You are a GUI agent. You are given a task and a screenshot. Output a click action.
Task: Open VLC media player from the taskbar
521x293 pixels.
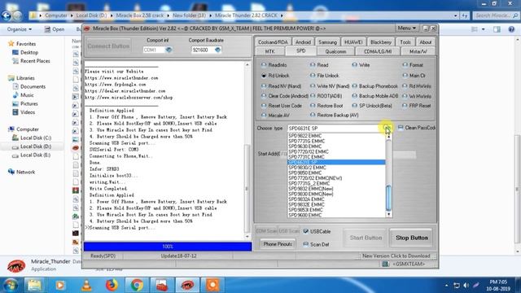86,285
